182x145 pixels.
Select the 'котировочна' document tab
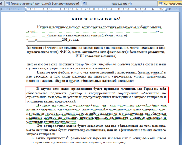coord(172,3)
